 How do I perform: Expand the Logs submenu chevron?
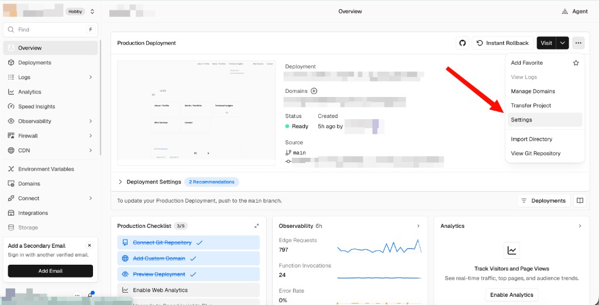tap(91, 77)
